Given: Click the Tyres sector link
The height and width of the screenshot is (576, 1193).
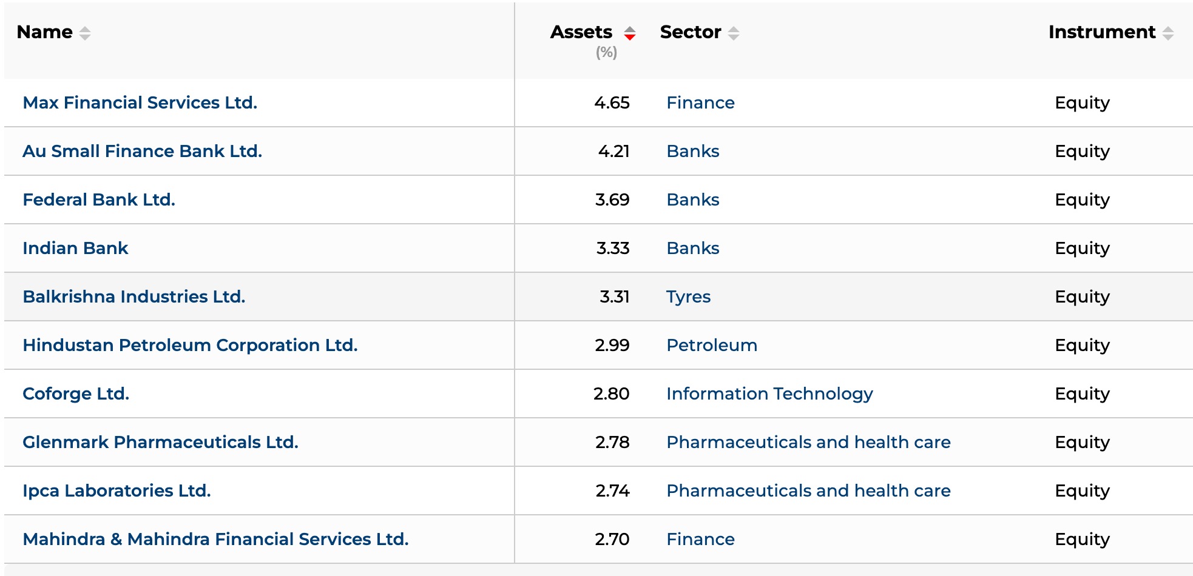Looking at the screenshot, I should [688, 296].
